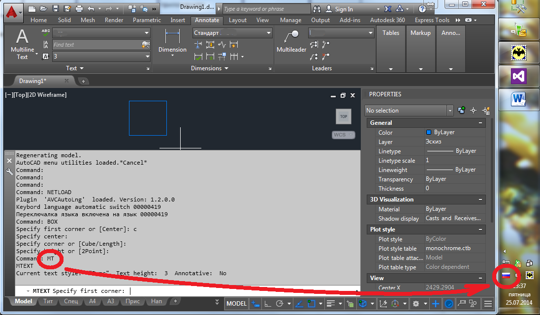Click the Select Objects crosshair icon

click(474, 111)
